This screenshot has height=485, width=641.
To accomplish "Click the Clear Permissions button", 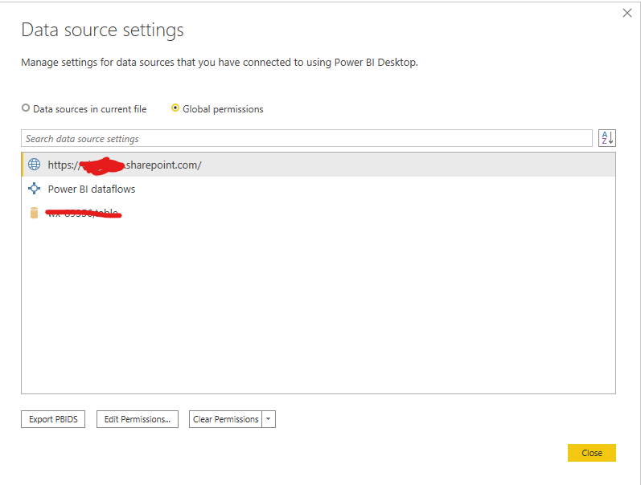I will point(226,419).
